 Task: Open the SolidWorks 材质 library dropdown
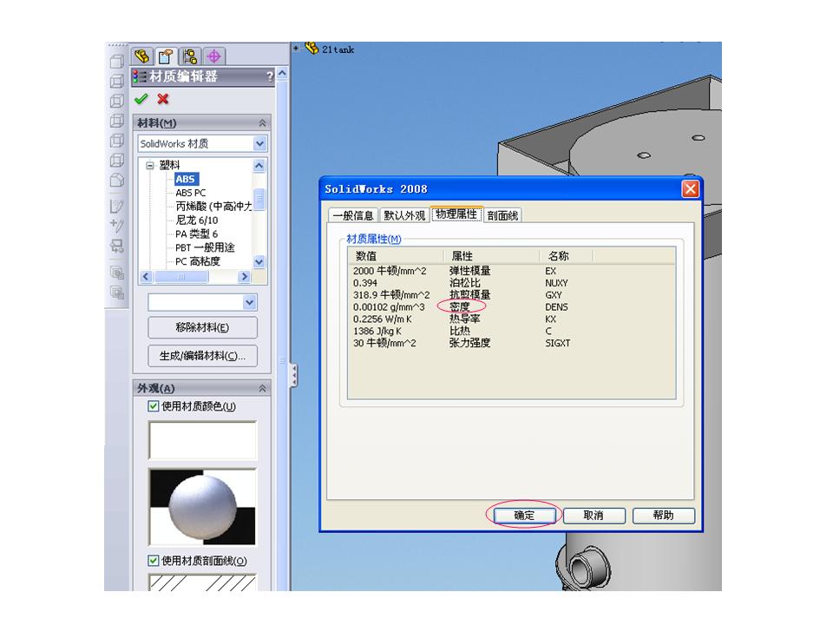(x=259, y=143)
